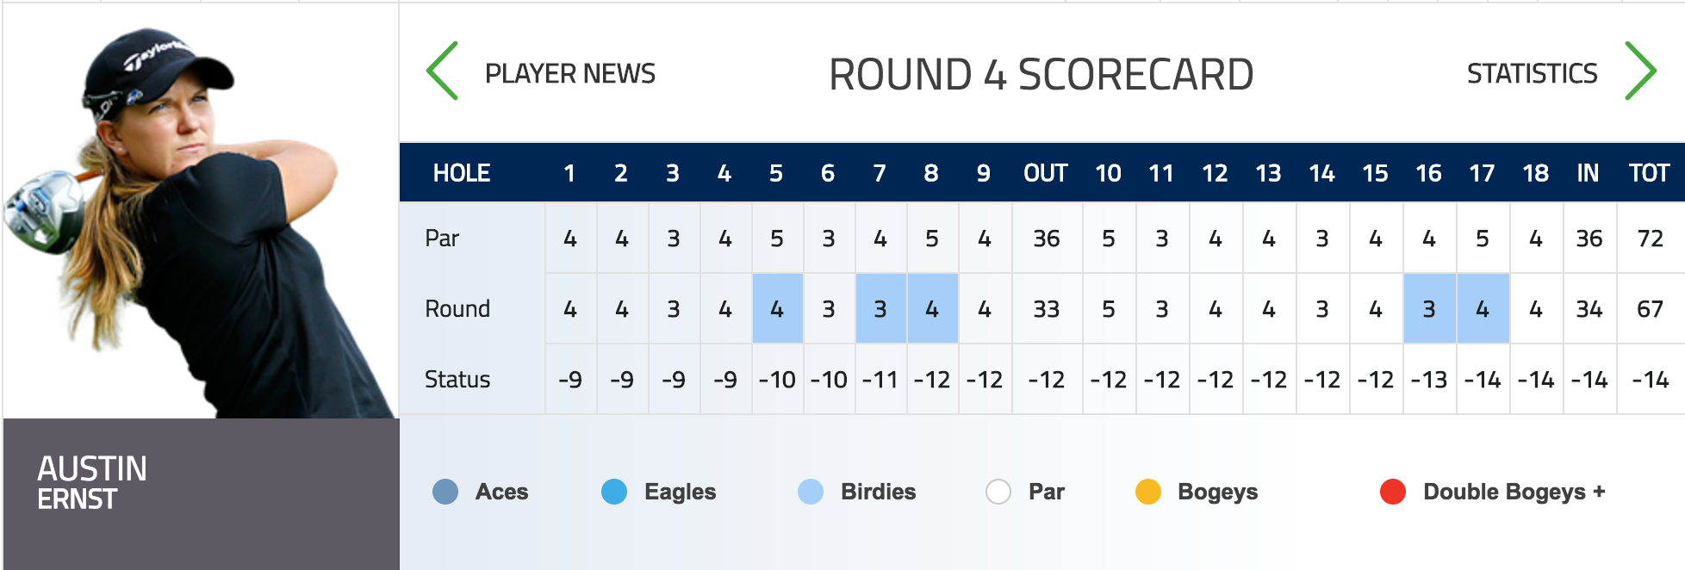This screenshot has height=570, width=1685.
Task: Click the Austin Ernst name banner
Action: coord(201,493)
